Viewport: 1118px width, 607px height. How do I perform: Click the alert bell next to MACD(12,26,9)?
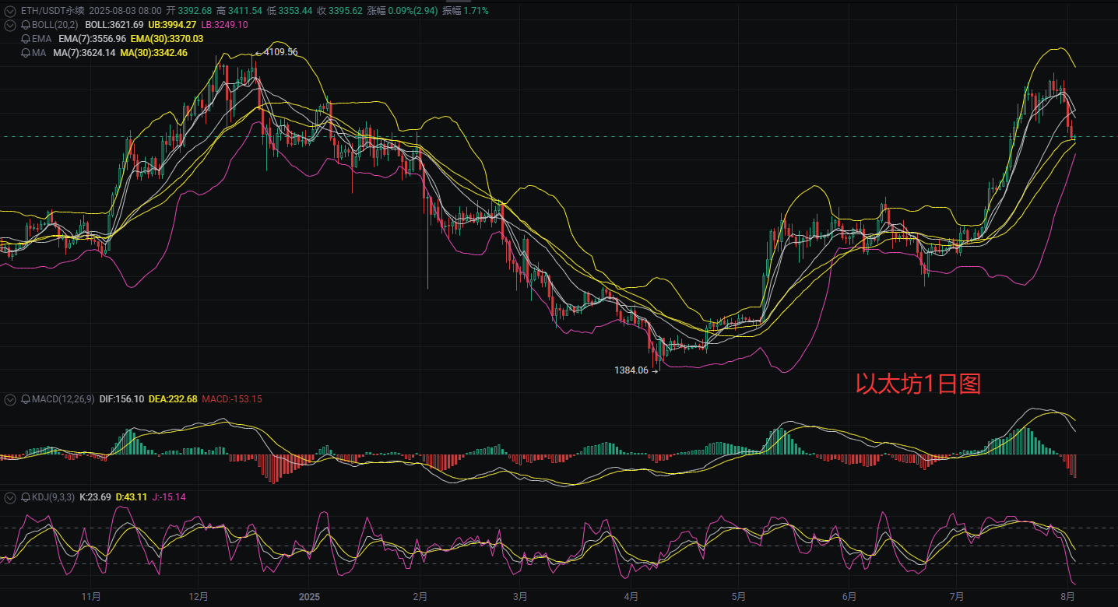coord(26,399)
